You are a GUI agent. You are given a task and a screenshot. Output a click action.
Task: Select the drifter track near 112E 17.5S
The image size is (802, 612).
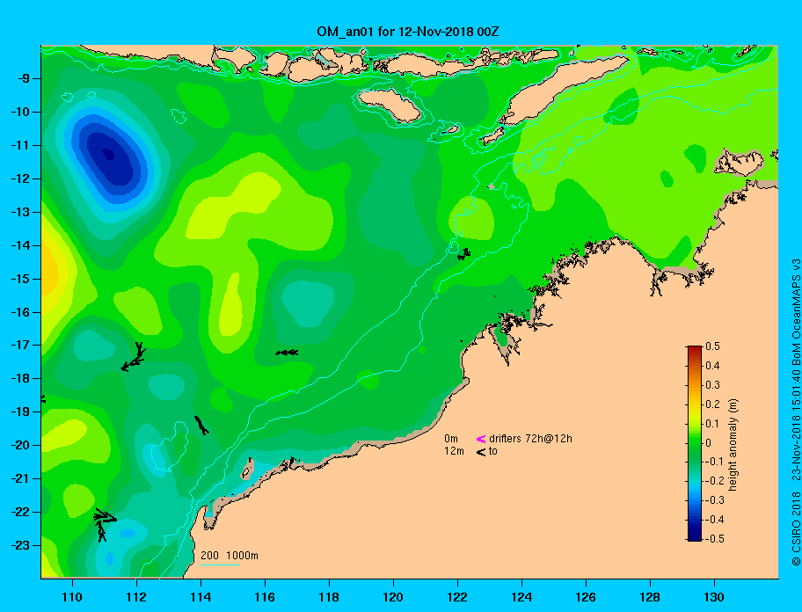point(134,357)
